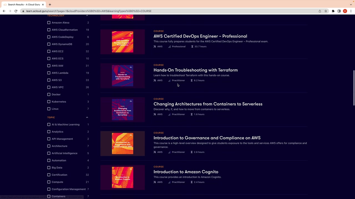Check the AI & Machine Learning topic
Image resolution: width=355 pixels, height=199 pixels.
tap(49, 125)
